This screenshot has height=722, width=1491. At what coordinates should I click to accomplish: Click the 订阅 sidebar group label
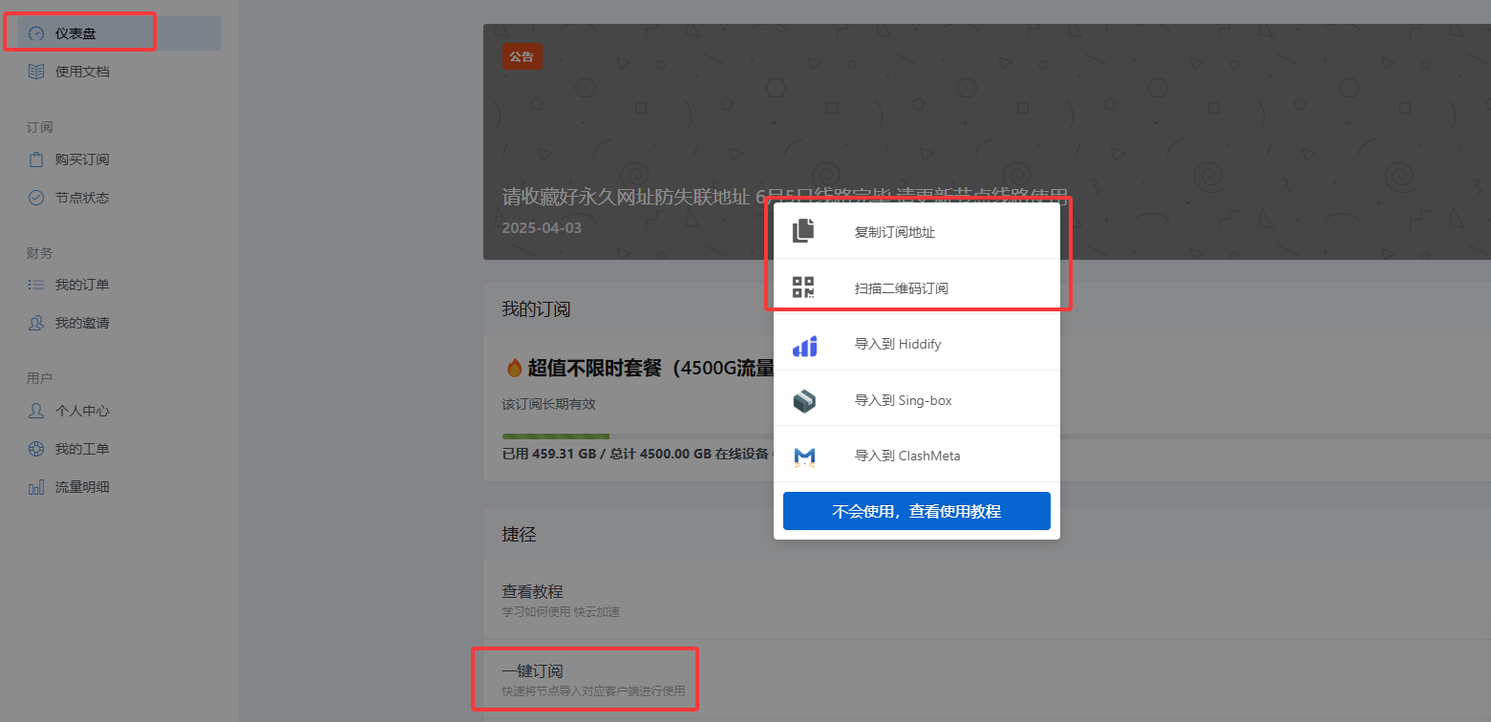[39, 127]
